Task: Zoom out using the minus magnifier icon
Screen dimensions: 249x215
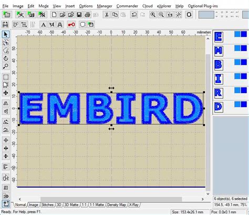Action: coord(161,15)
